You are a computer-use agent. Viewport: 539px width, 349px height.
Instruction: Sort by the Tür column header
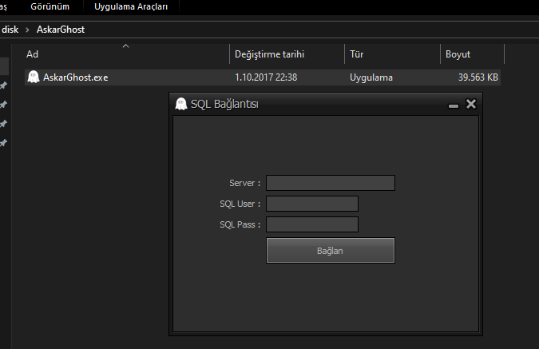[x=356, y=54]
